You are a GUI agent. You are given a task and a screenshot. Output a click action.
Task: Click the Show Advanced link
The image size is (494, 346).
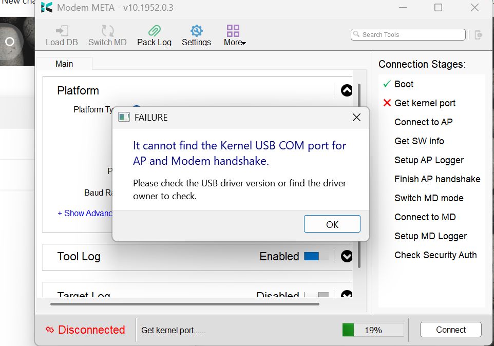tap(85, 213)
